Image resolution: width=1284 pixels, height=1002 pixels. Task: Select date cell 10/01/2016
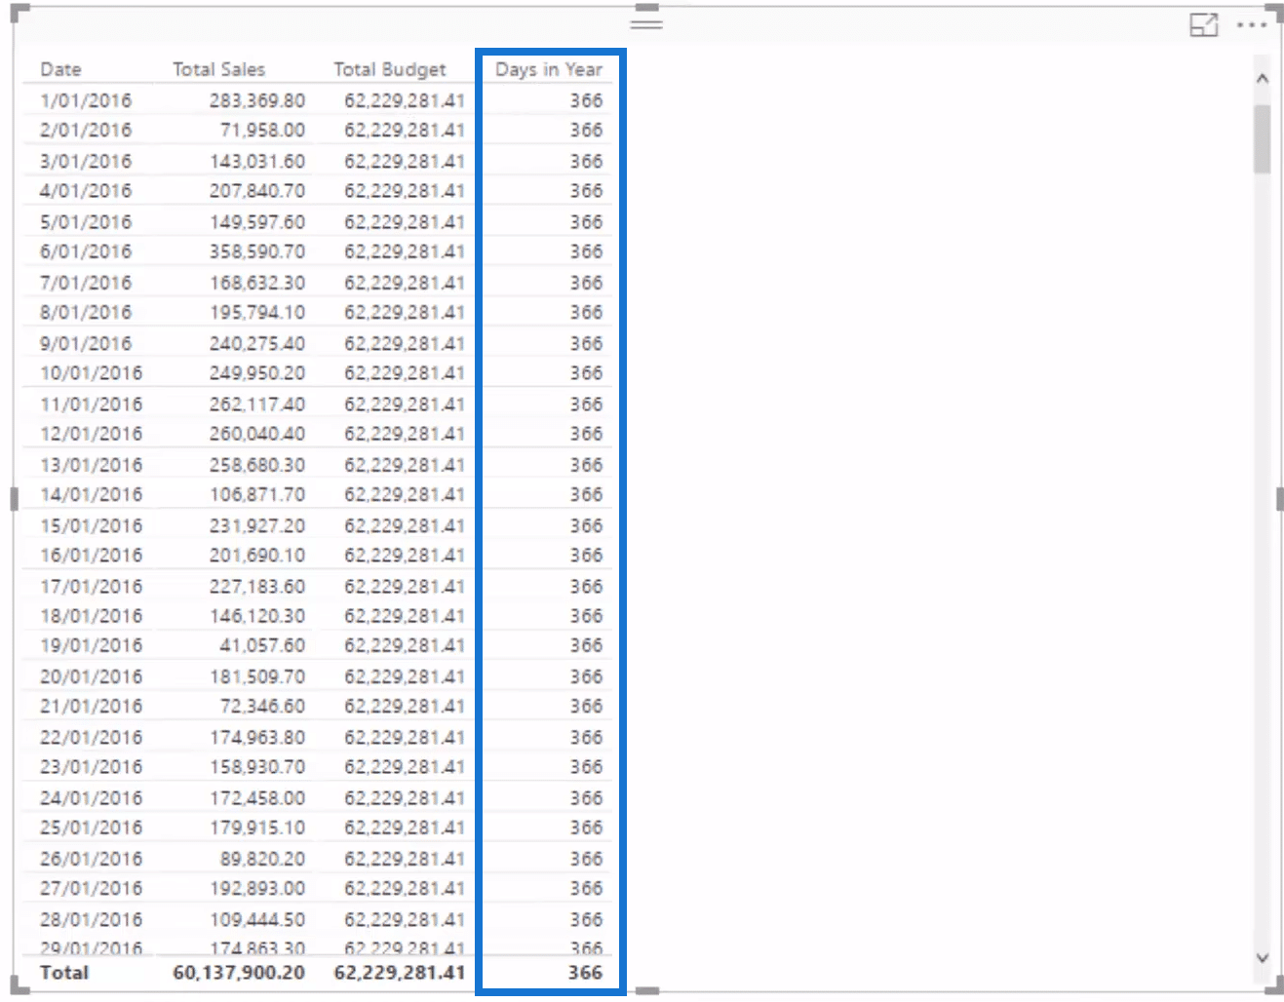click(x=91, y=372)
